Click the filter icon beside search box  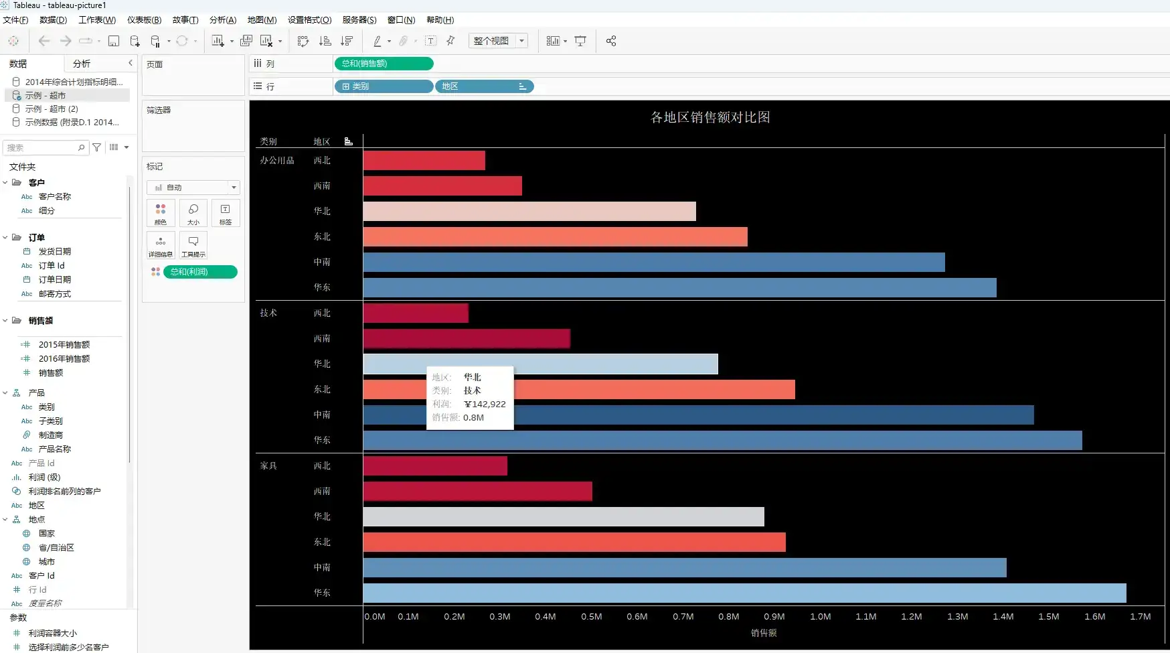click(97, 147)
